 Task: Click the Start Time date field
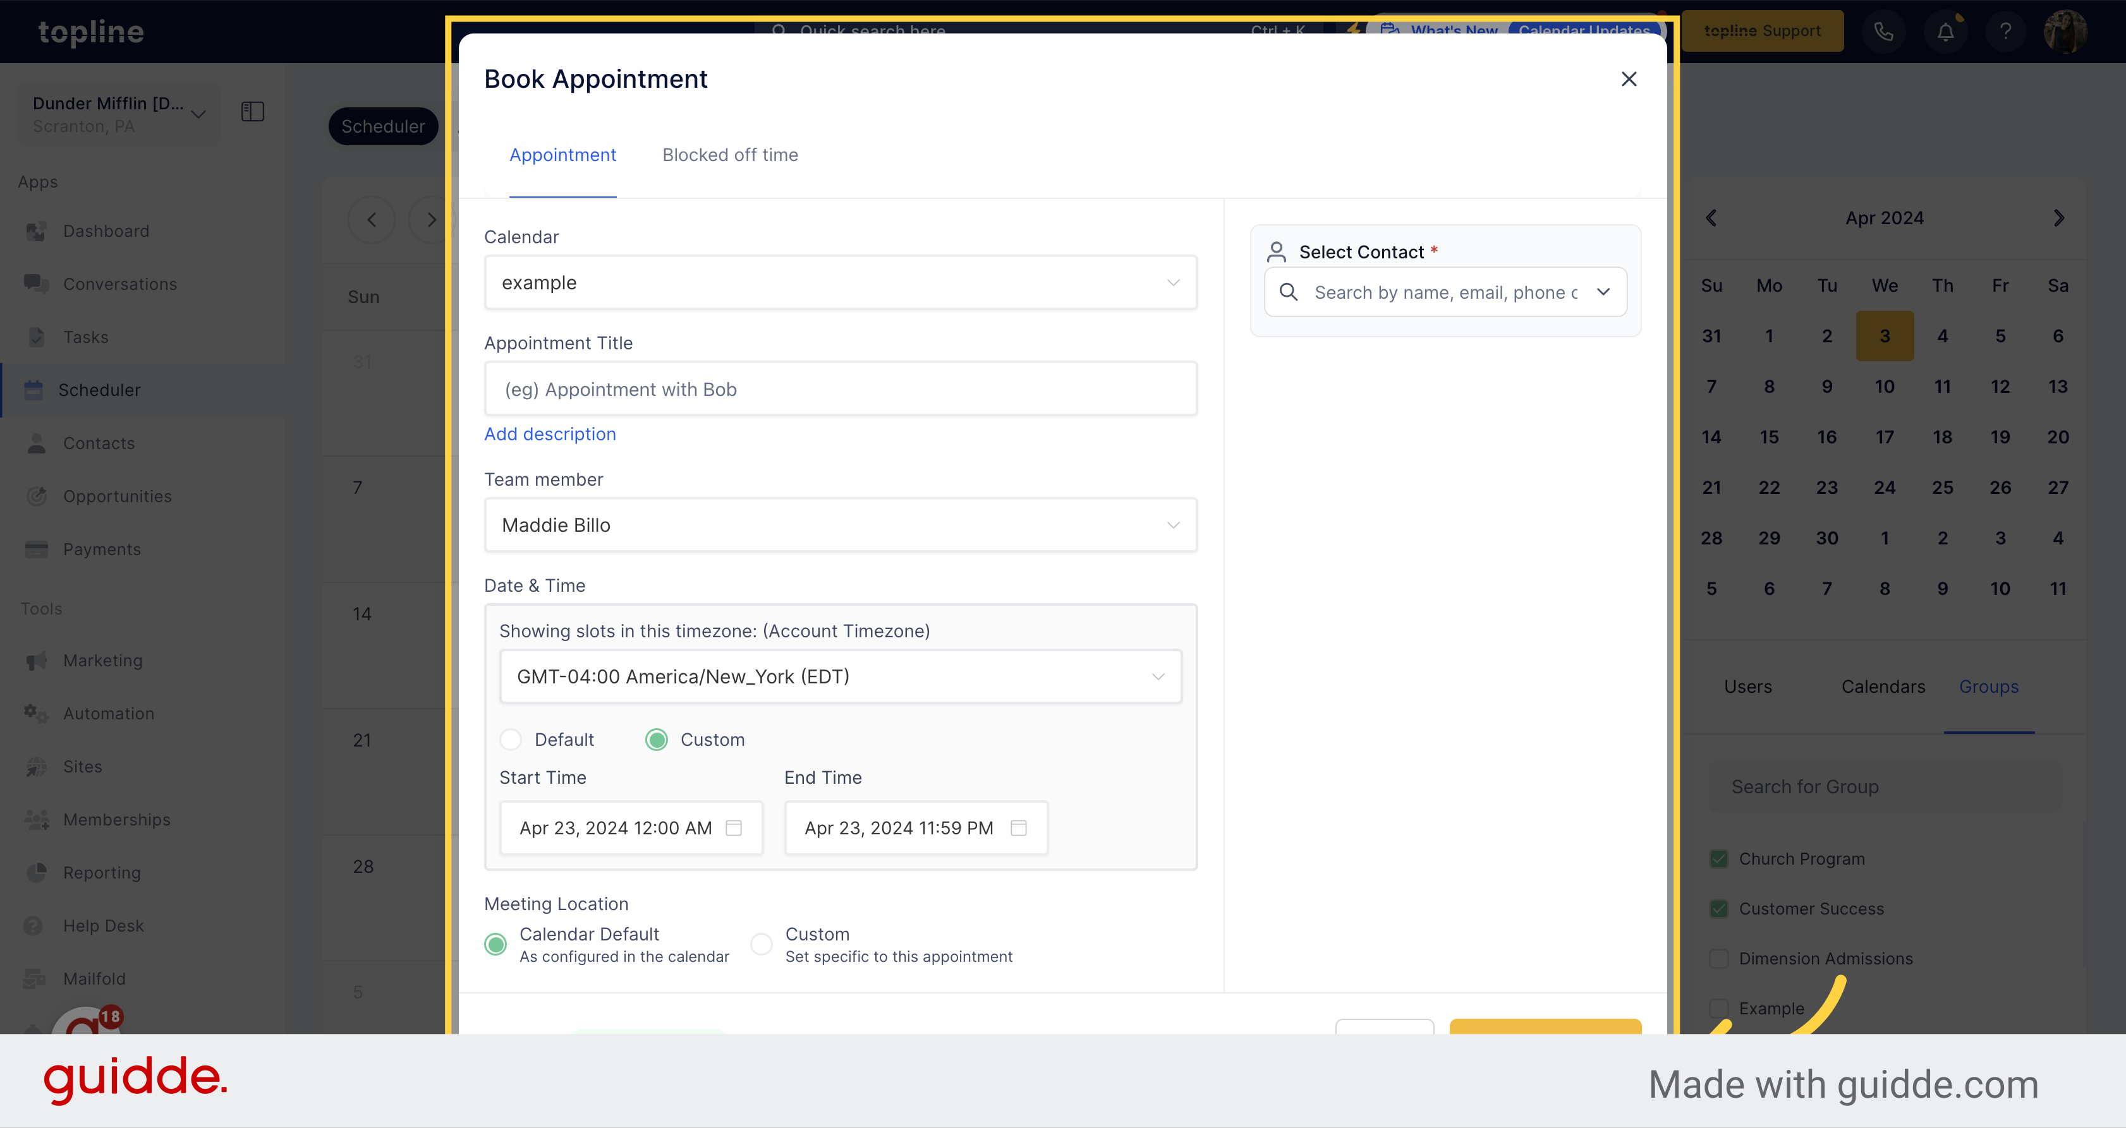(x=631, y=828)
